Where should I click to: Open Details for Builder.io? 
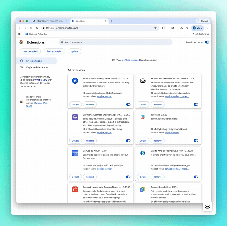tap(143, 140)
